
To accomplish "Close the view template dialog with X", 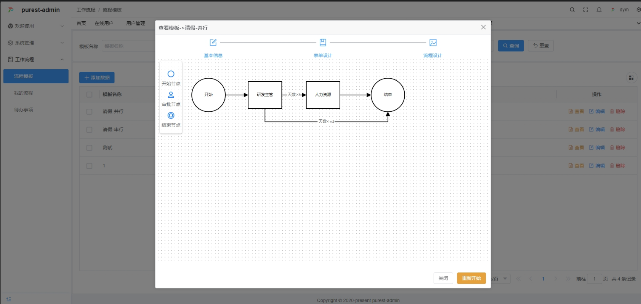I will coord(483,27).
